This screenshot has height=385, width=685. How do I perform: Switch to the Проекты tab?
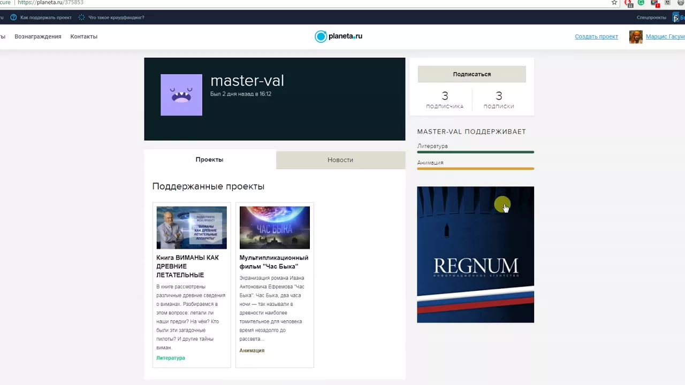210,160
